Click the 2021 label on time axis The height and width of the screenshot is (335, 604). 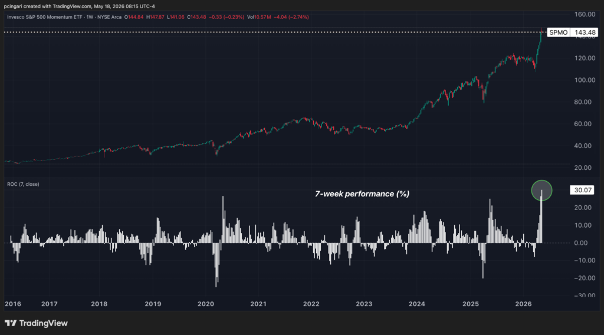258,304
